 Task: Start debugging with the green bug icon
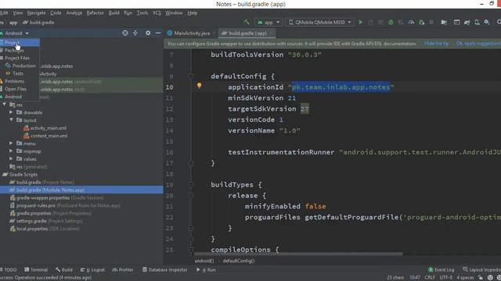tap(391, 23)
